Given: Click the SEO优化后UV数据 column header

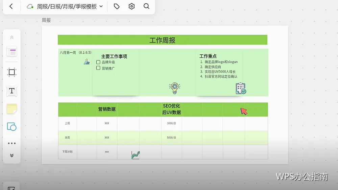Looking at the screenshot, I should (171, 109).
